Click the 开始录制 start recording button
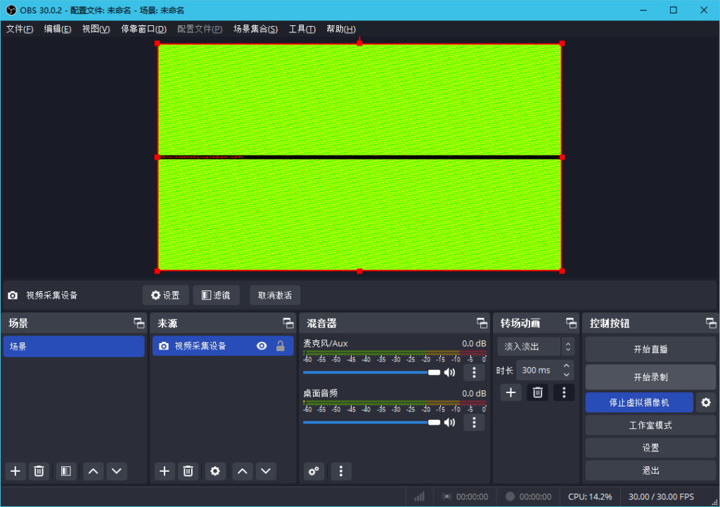 tap(650, 377)
